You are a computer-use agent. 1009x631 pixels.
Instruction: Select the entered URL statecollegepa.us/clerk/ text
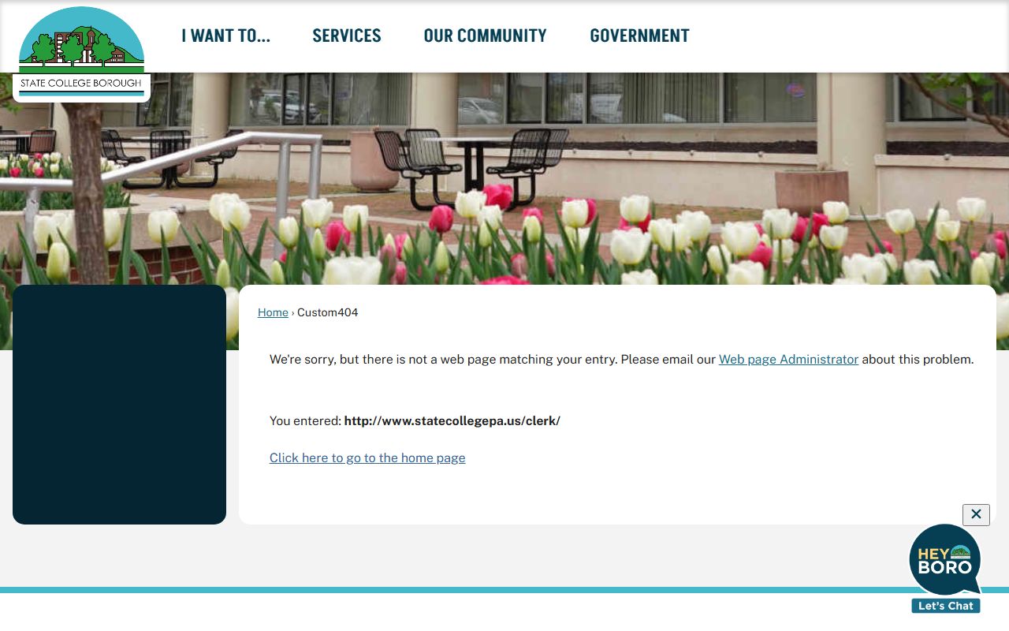tap(452, 420)
